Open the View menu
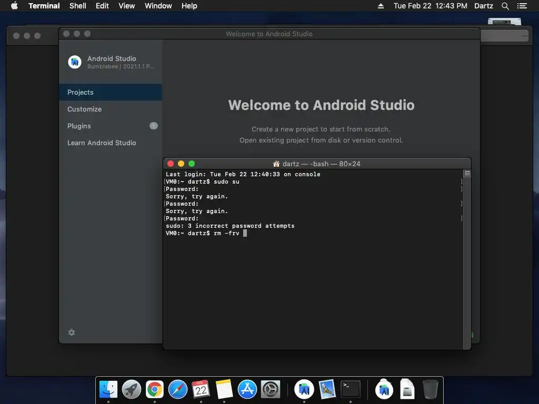This screenshot has height=404, width=539. click(x=126, y=6)
